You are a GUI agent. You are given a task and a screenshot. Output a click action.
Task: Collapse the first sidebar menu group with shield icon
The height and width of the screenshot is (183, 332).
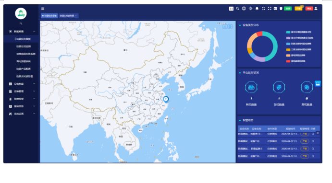(21, 32)
